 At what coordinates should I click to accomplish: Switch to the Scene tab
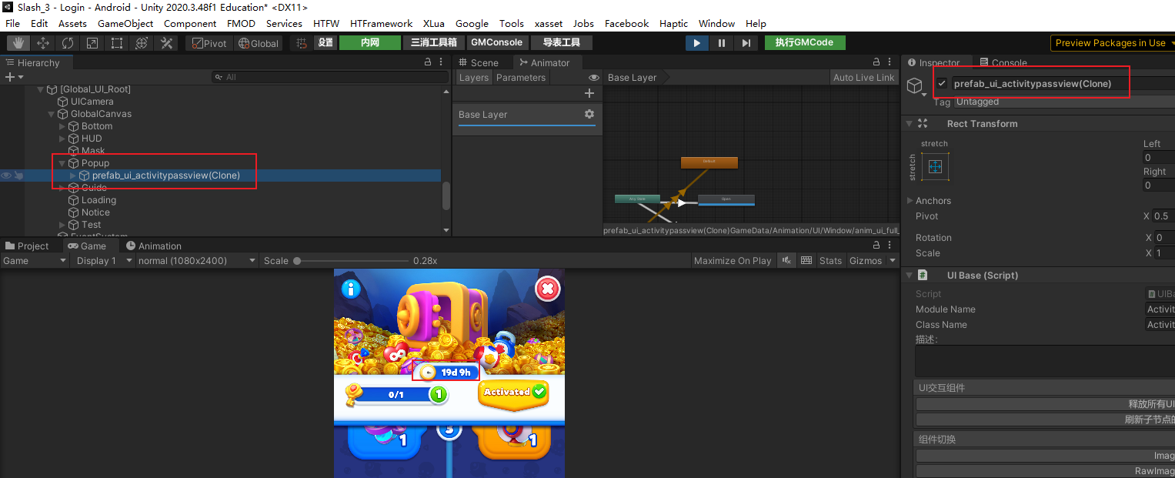click(x=478, y=62)
